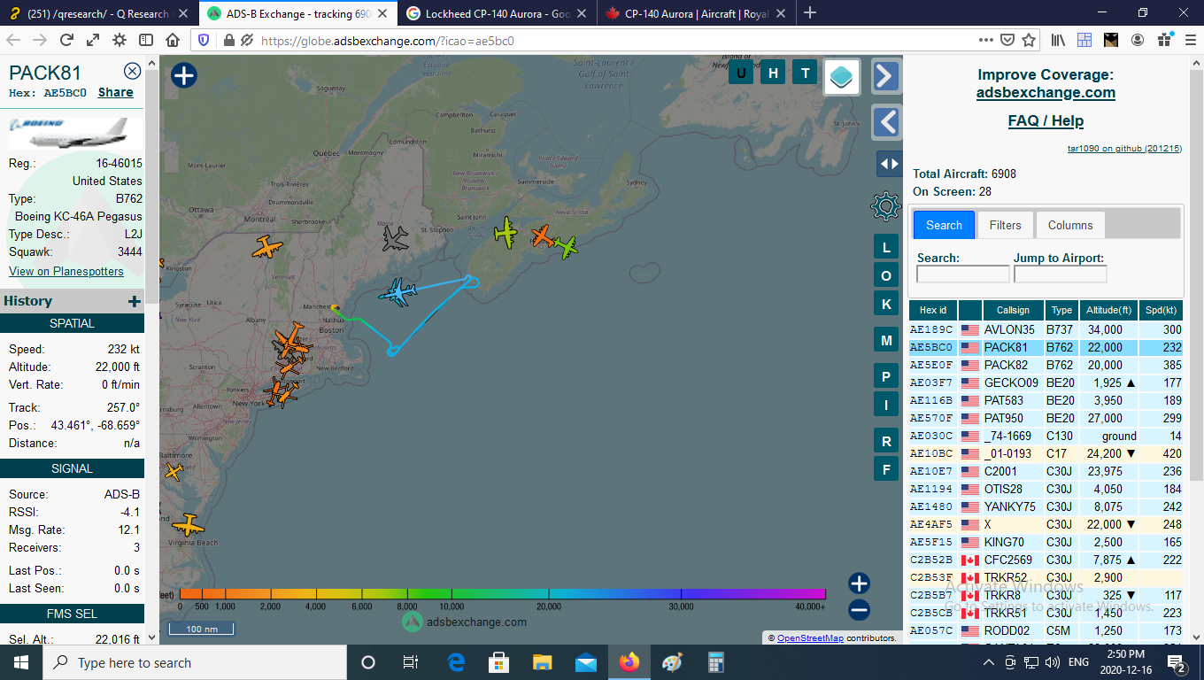The height and width of the screenshot is (680, 1204).
Task: Click the Jump to Airport field
Action: coord(1060,274)
